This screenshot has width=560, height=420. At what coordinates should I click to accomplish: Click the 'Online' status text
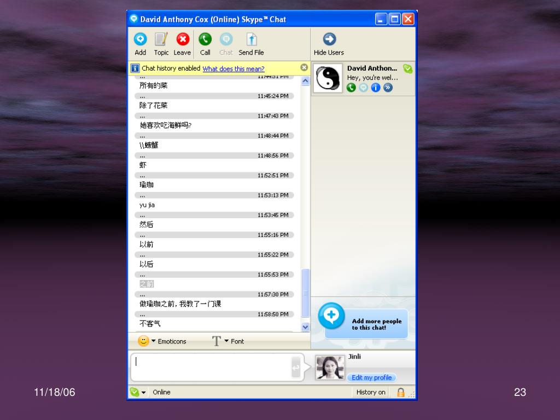pyautogui.click(x=161, y=392)
